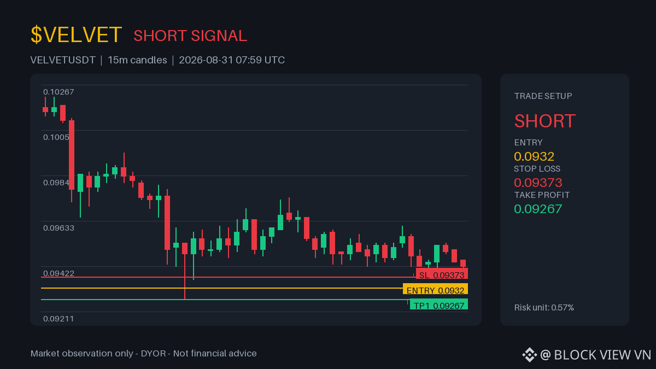656x369 pixels.
Task: Select the red stop loss horizontal line
Action: tap(228, 277)
